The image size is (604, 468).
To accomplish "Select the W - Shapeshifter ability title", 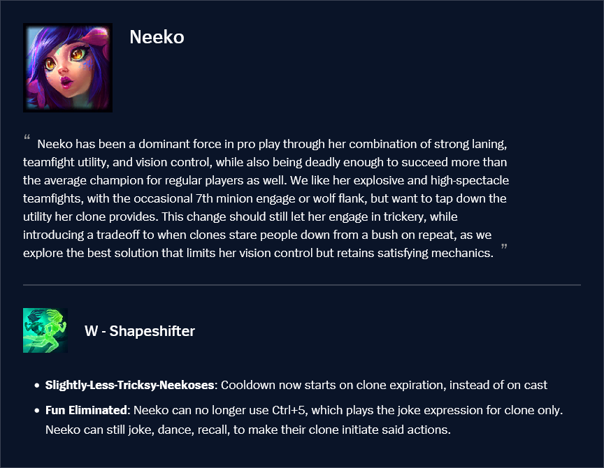I will [139, 330].
